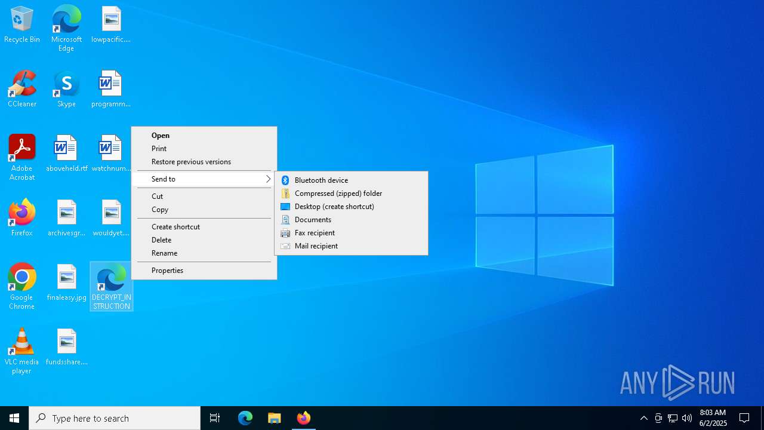Open the volume control tray icon
The height and width of the screenshot is (430, 764).
[x=687, y=418]
